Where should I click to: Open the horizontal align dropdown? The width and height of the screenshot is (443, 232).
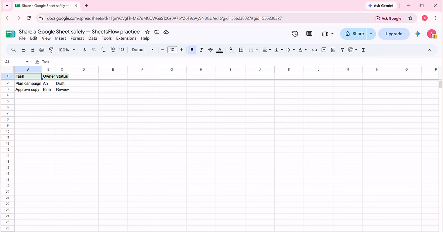click(x=267, y=50)
